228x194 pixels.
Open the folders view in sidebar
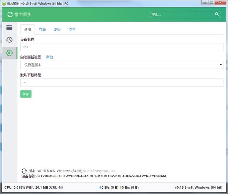[x=9, y=27]
